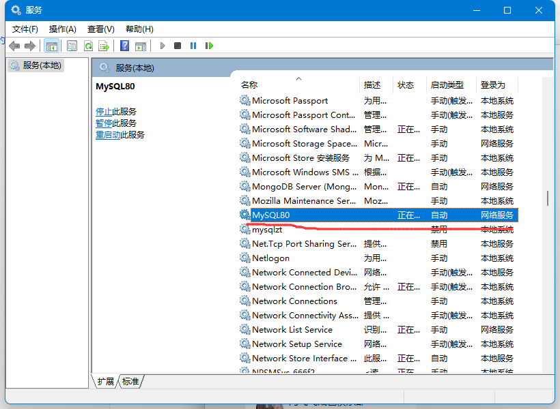Screen dimensions: 560x409
Task: Click the 重启动 service link
Action: tap(108, 135)
